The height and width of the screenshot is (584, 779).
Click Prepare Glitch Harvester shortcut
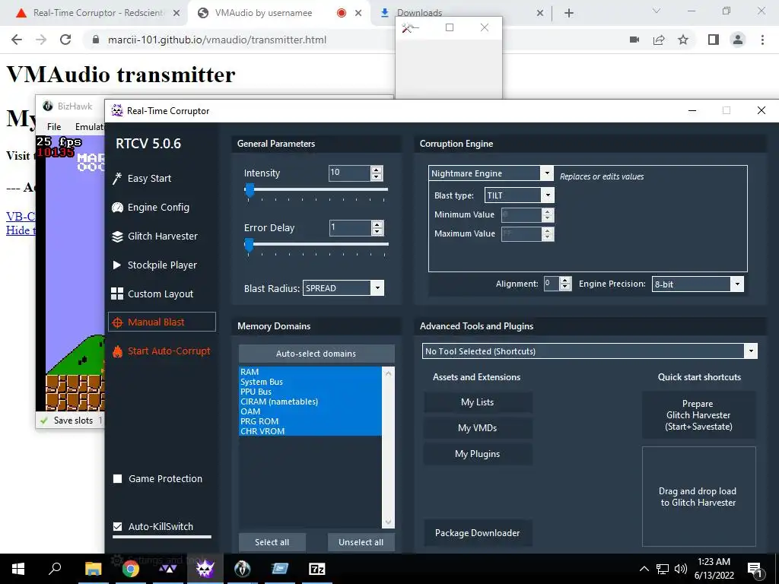[x=698, y=415]
